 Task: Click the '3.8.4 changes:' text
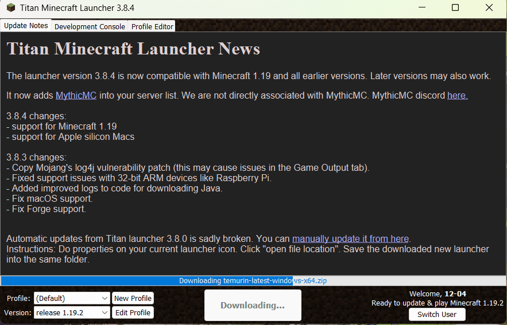point(36,116)
